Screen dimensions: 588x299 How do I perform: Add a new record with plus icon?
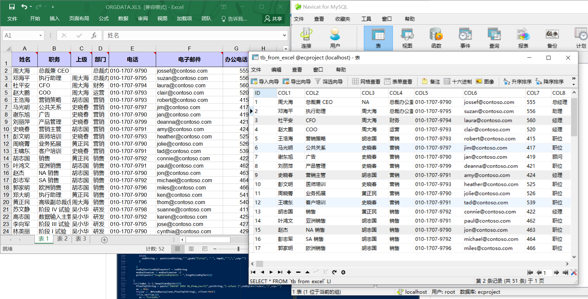(x=289, y=272)
